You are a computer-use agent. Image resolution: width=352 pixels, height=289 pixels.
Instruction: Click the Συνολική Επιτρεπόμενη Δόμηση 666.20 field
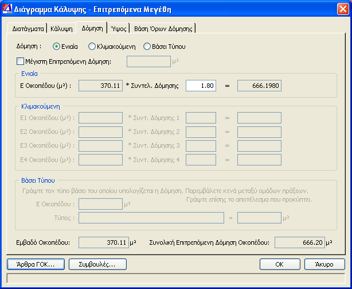[299, 242]
